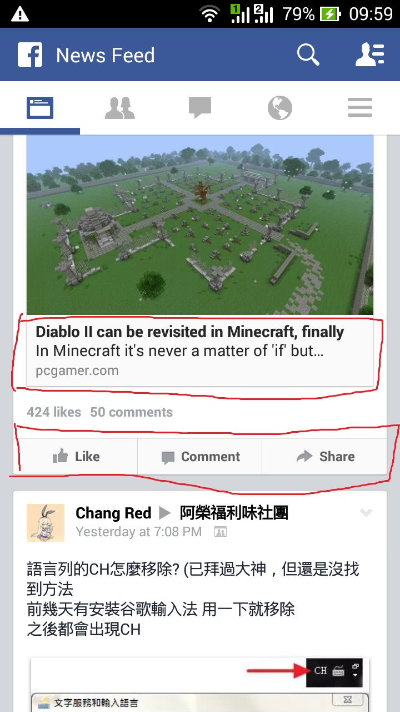
Task: Open the Notifications globe tab
Action: [x=280, y=108]
